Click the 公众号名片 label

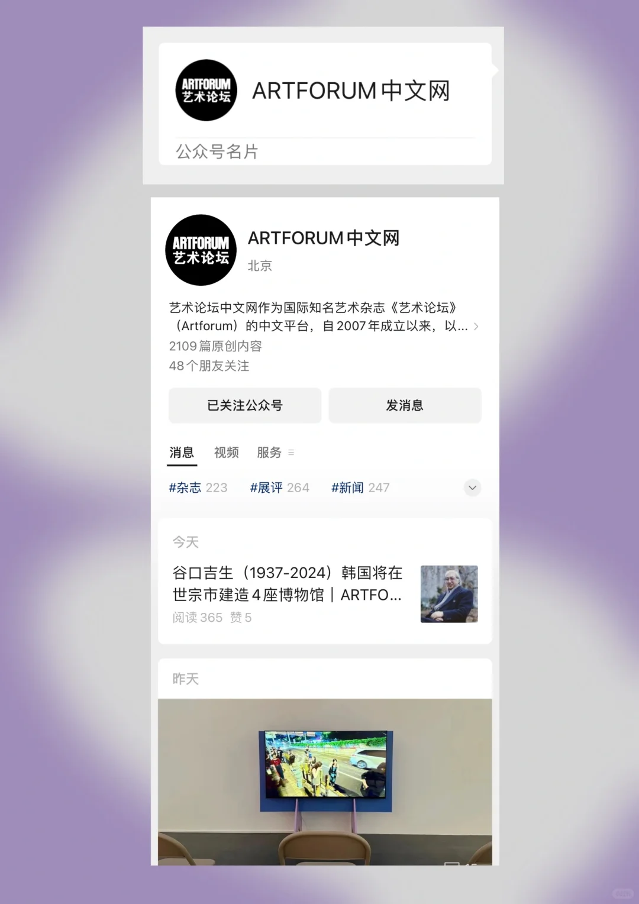point(217,151)
